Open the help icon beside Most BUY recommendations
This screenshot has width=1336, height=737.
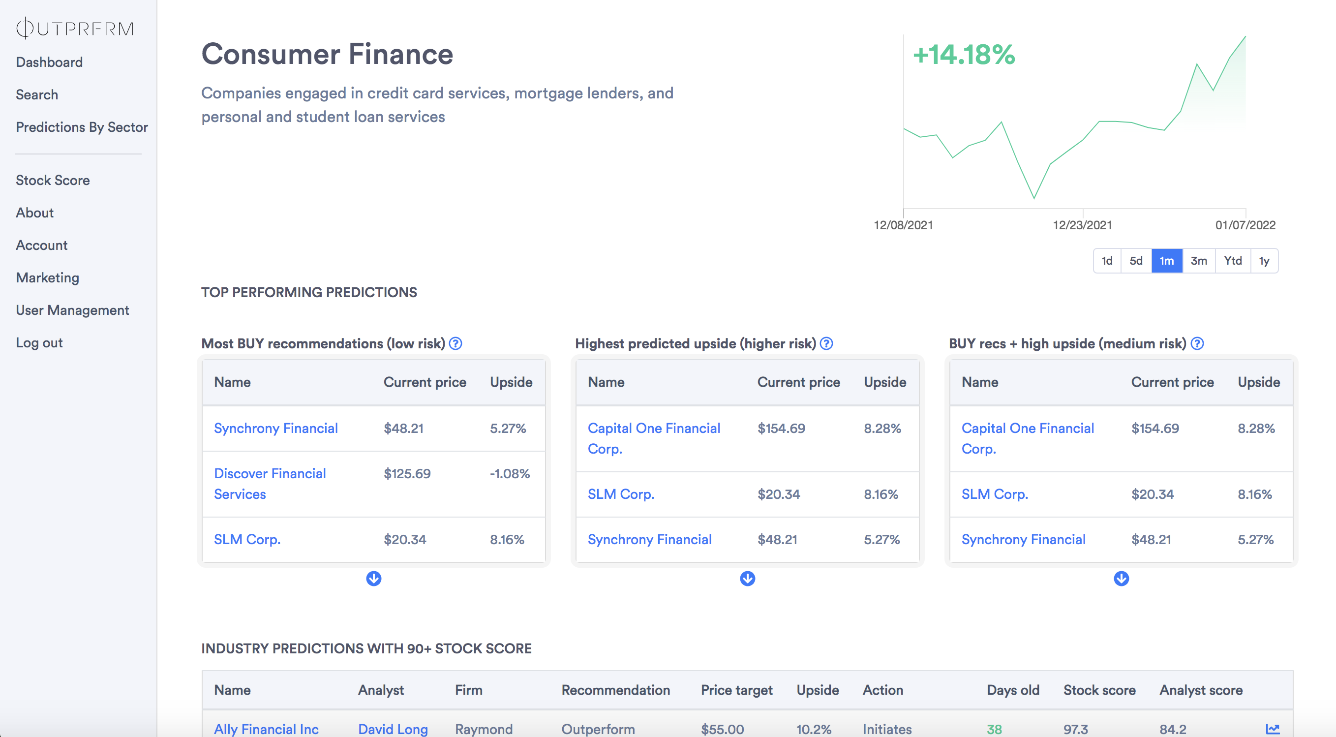click(455, 343)
